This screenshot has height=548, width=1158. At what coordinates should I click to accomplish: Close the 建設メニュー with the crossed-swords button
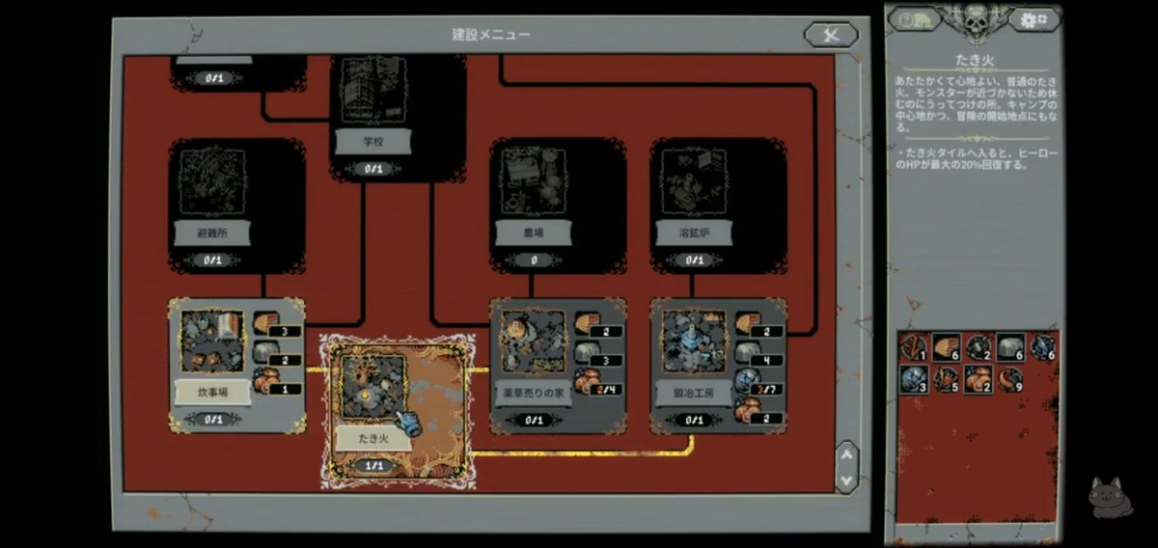click(831, 35)
